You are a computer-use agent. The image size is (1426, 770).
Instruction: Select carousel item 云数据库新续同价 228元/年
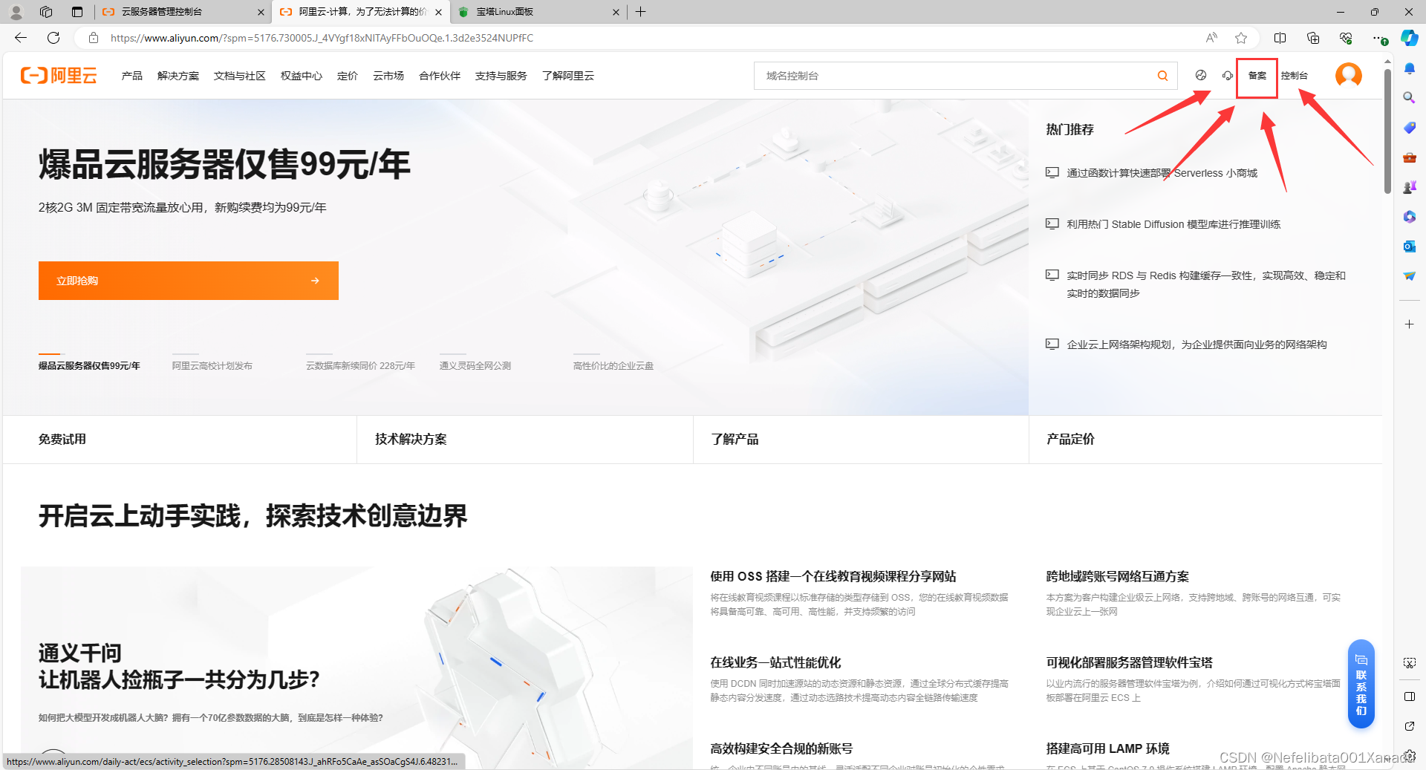[360, 365]
